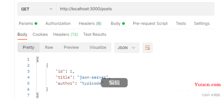Open the JSON format dropdown
Screen dimensions: 224x99
(x=127, y=48)
